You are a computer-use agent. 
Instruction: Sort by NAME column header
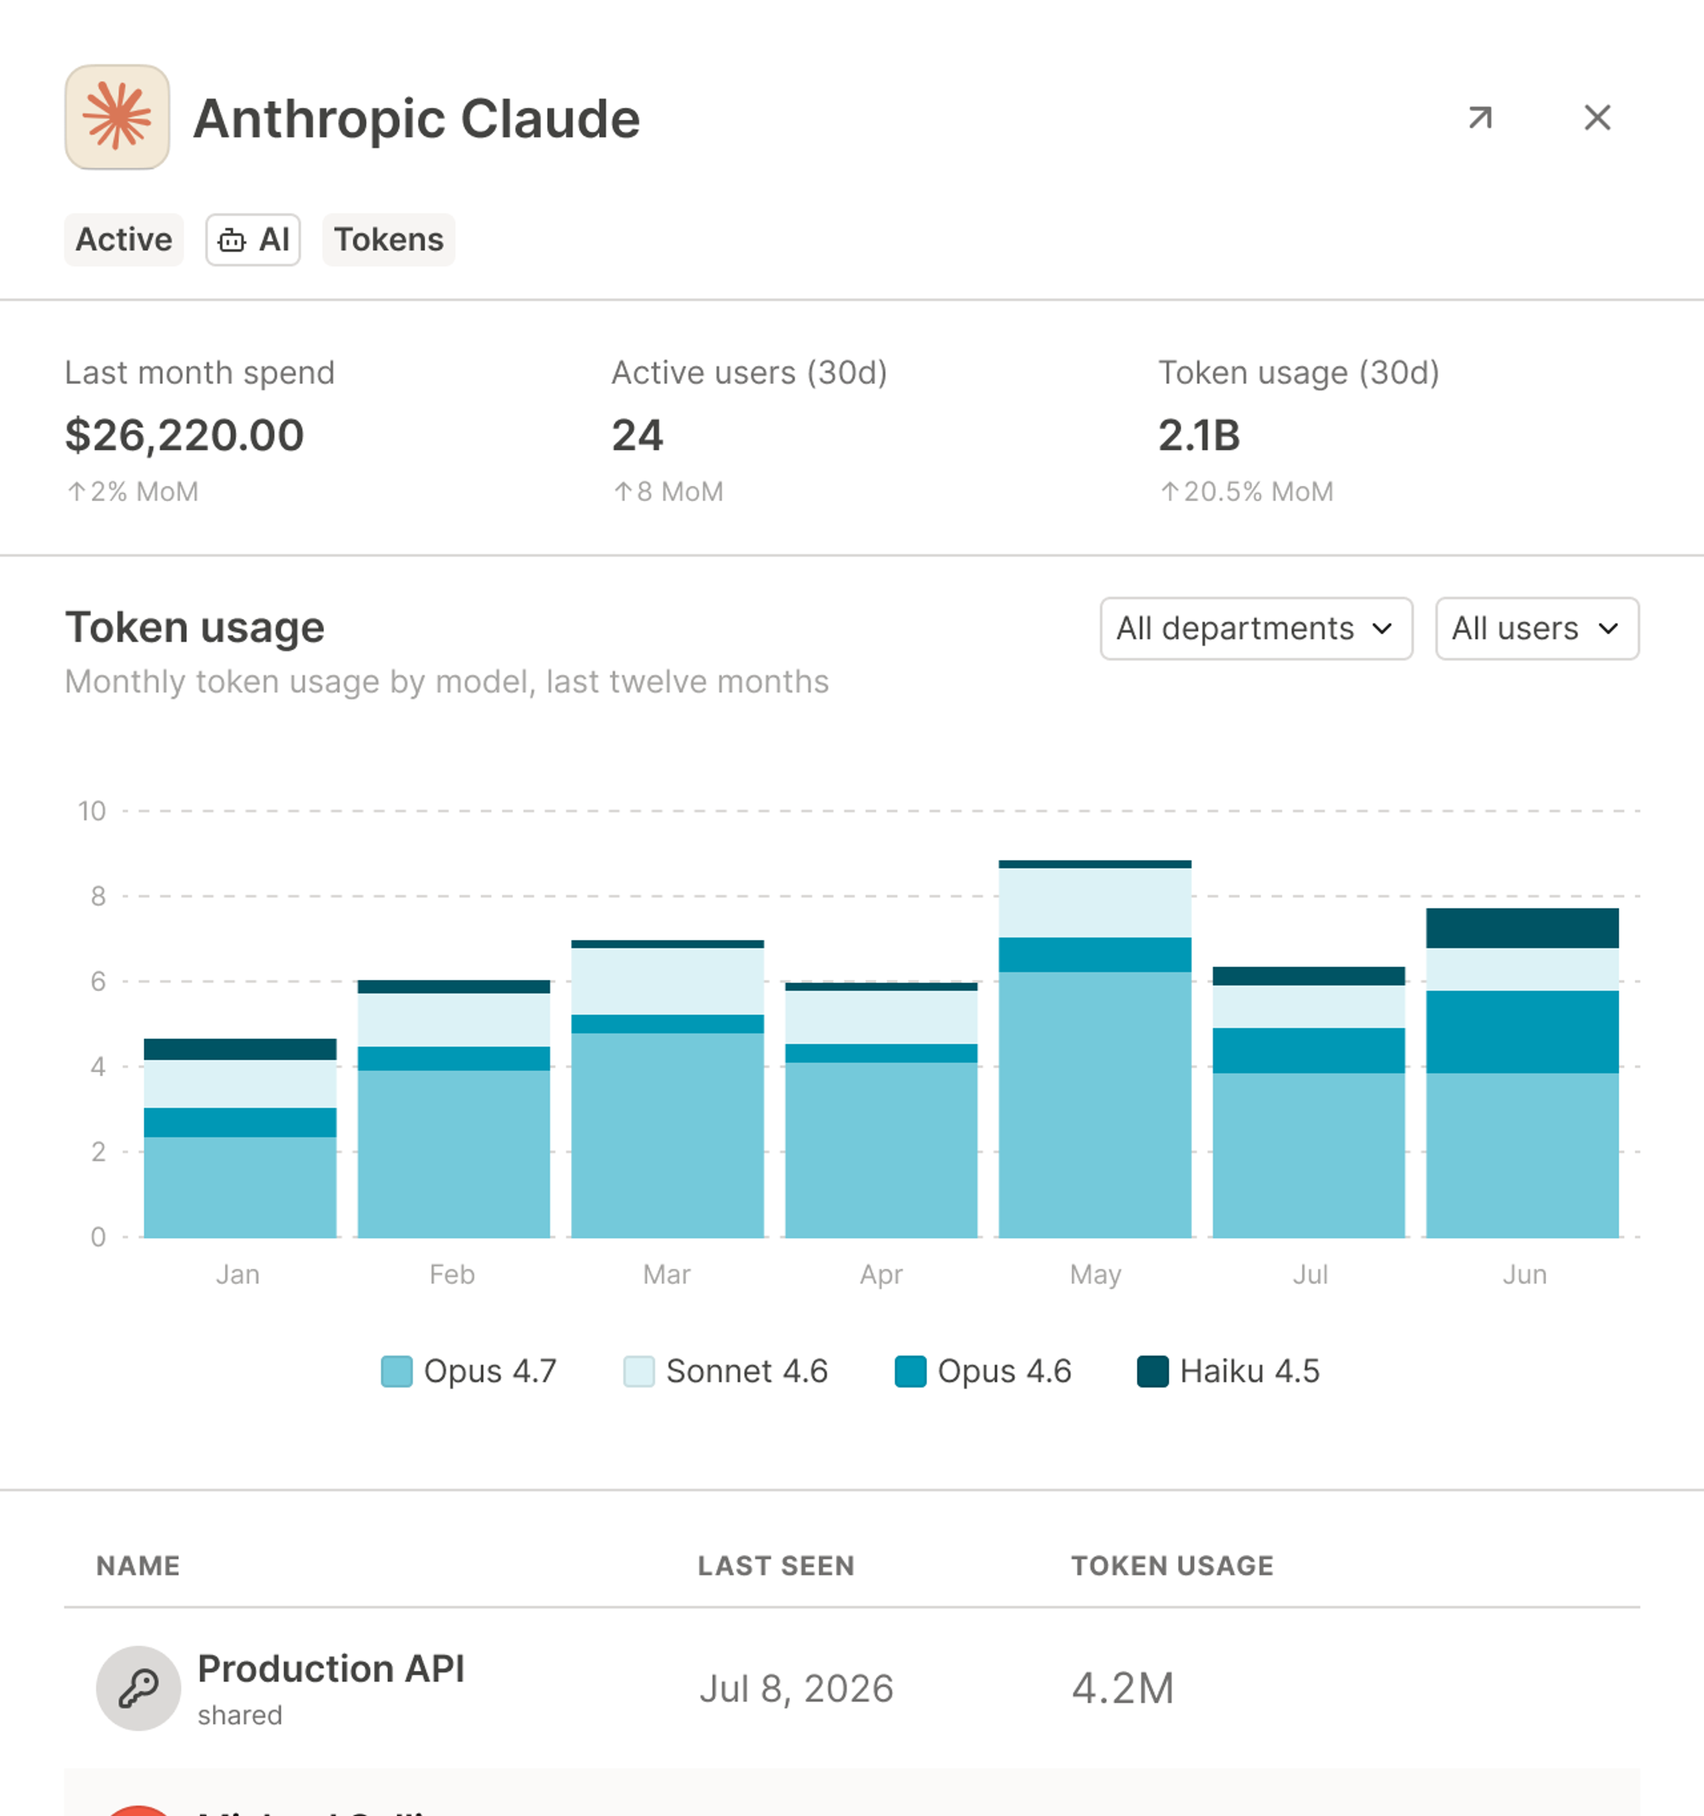(138, 1566)
